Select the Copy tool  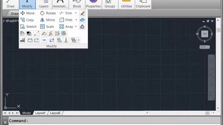pos(27,20)
